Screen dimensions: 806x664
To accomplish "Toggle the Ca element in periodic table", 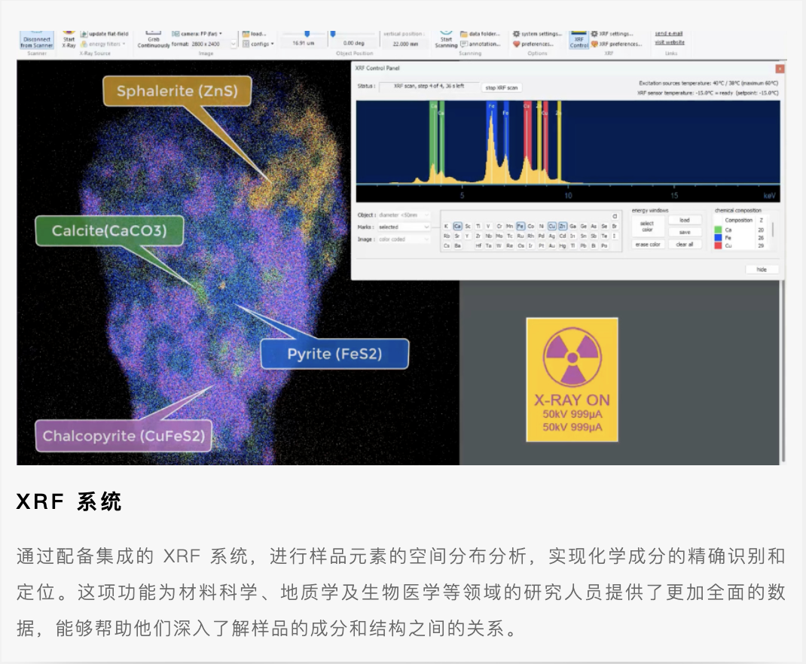I will tap(457, 226).
